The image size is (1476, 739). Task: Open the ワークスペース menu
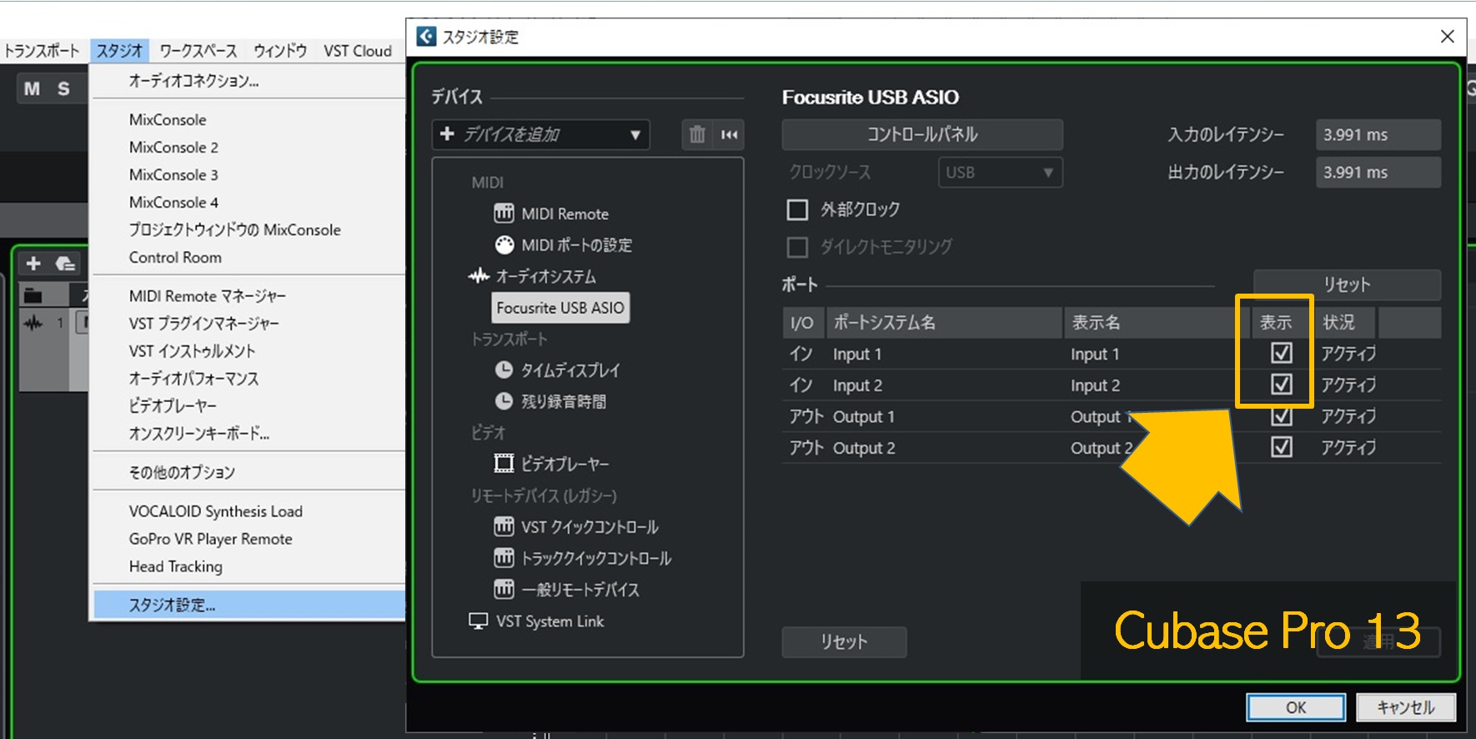[198, 51]
